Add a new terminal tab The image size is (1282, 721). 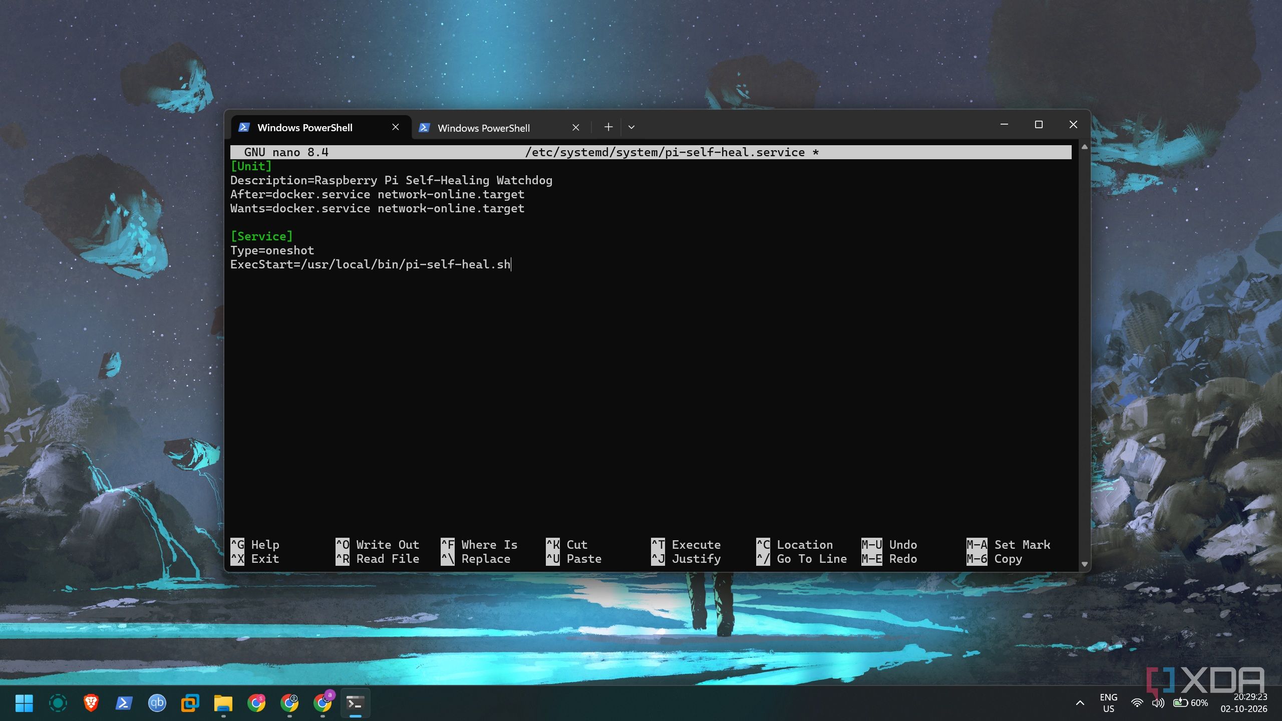pyautogui.click(x=608, y=127)
